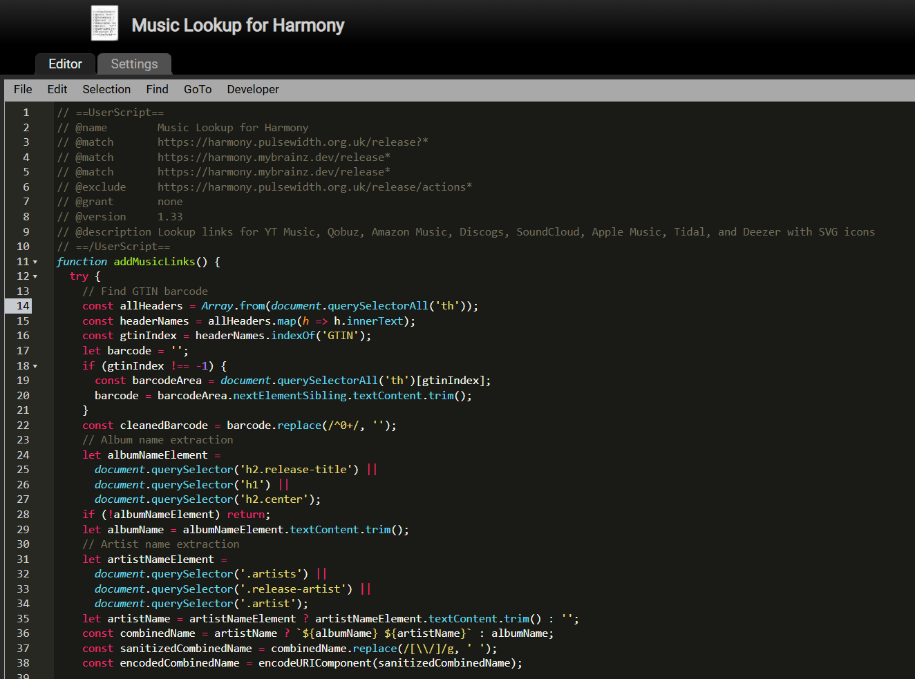Open the Edit menu
Screen dimensions: 915x679
[57, 89]
